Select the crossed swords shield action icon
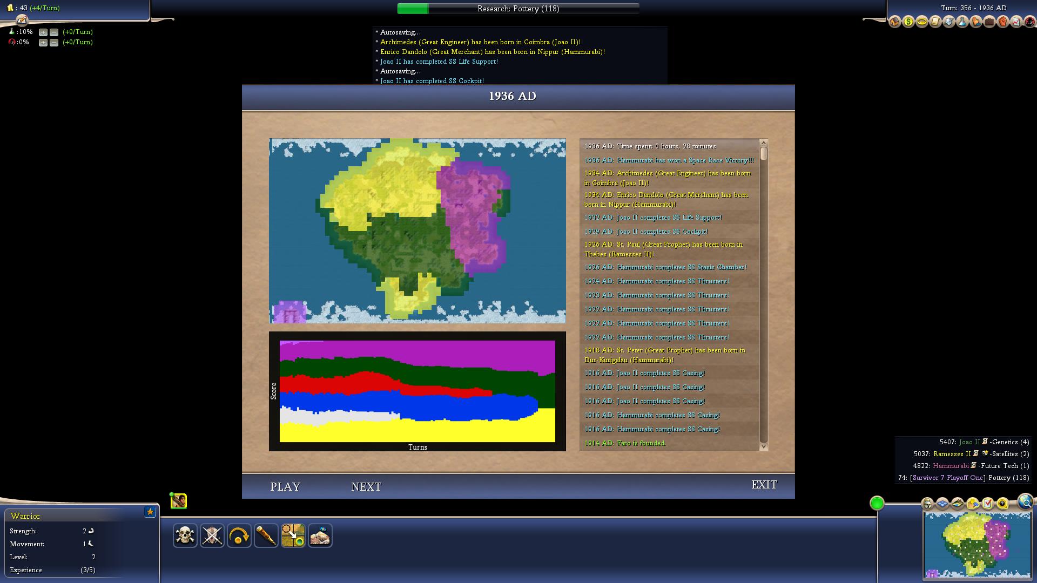 coord(212,535)
